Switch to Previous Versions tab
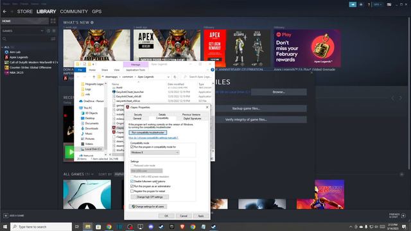The image size is (411, 231). pos(191,114)
